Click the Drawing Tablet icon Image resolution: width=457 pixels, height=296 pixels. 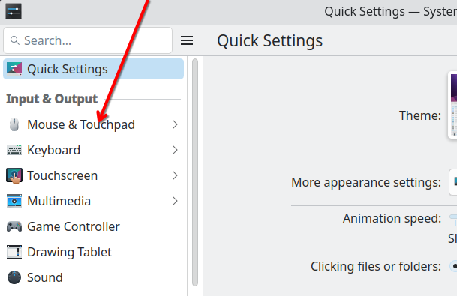(x=14, y=252)
